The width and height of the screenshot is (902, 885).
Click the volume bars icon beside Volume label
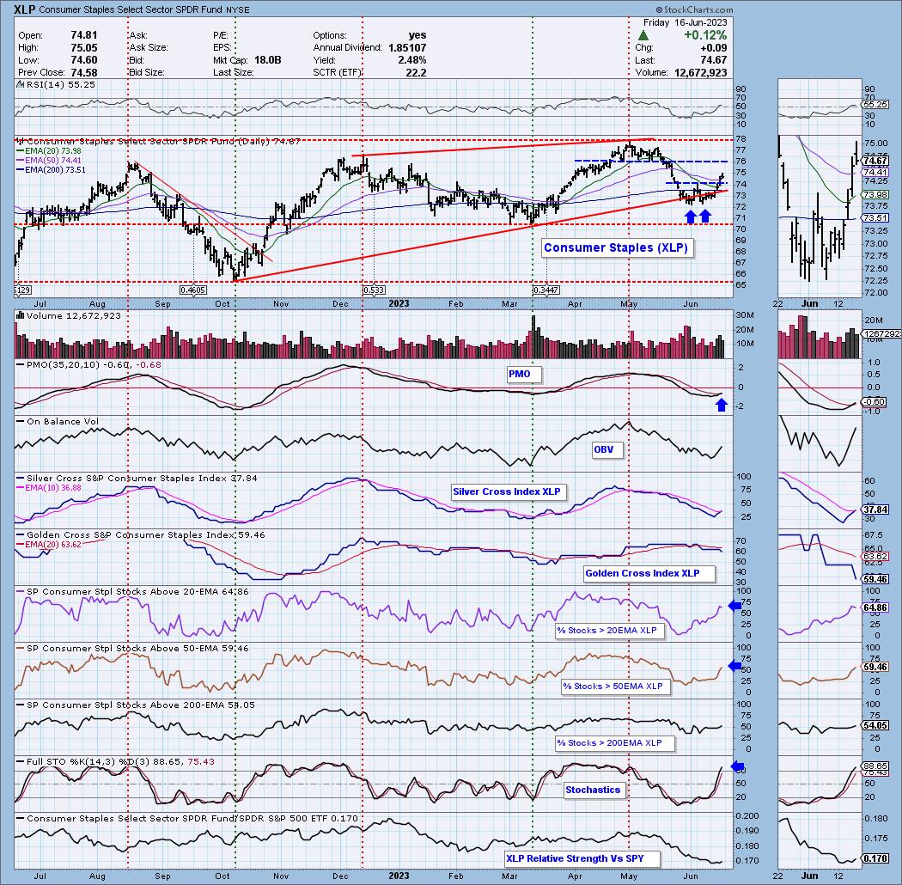coord(20,315)
